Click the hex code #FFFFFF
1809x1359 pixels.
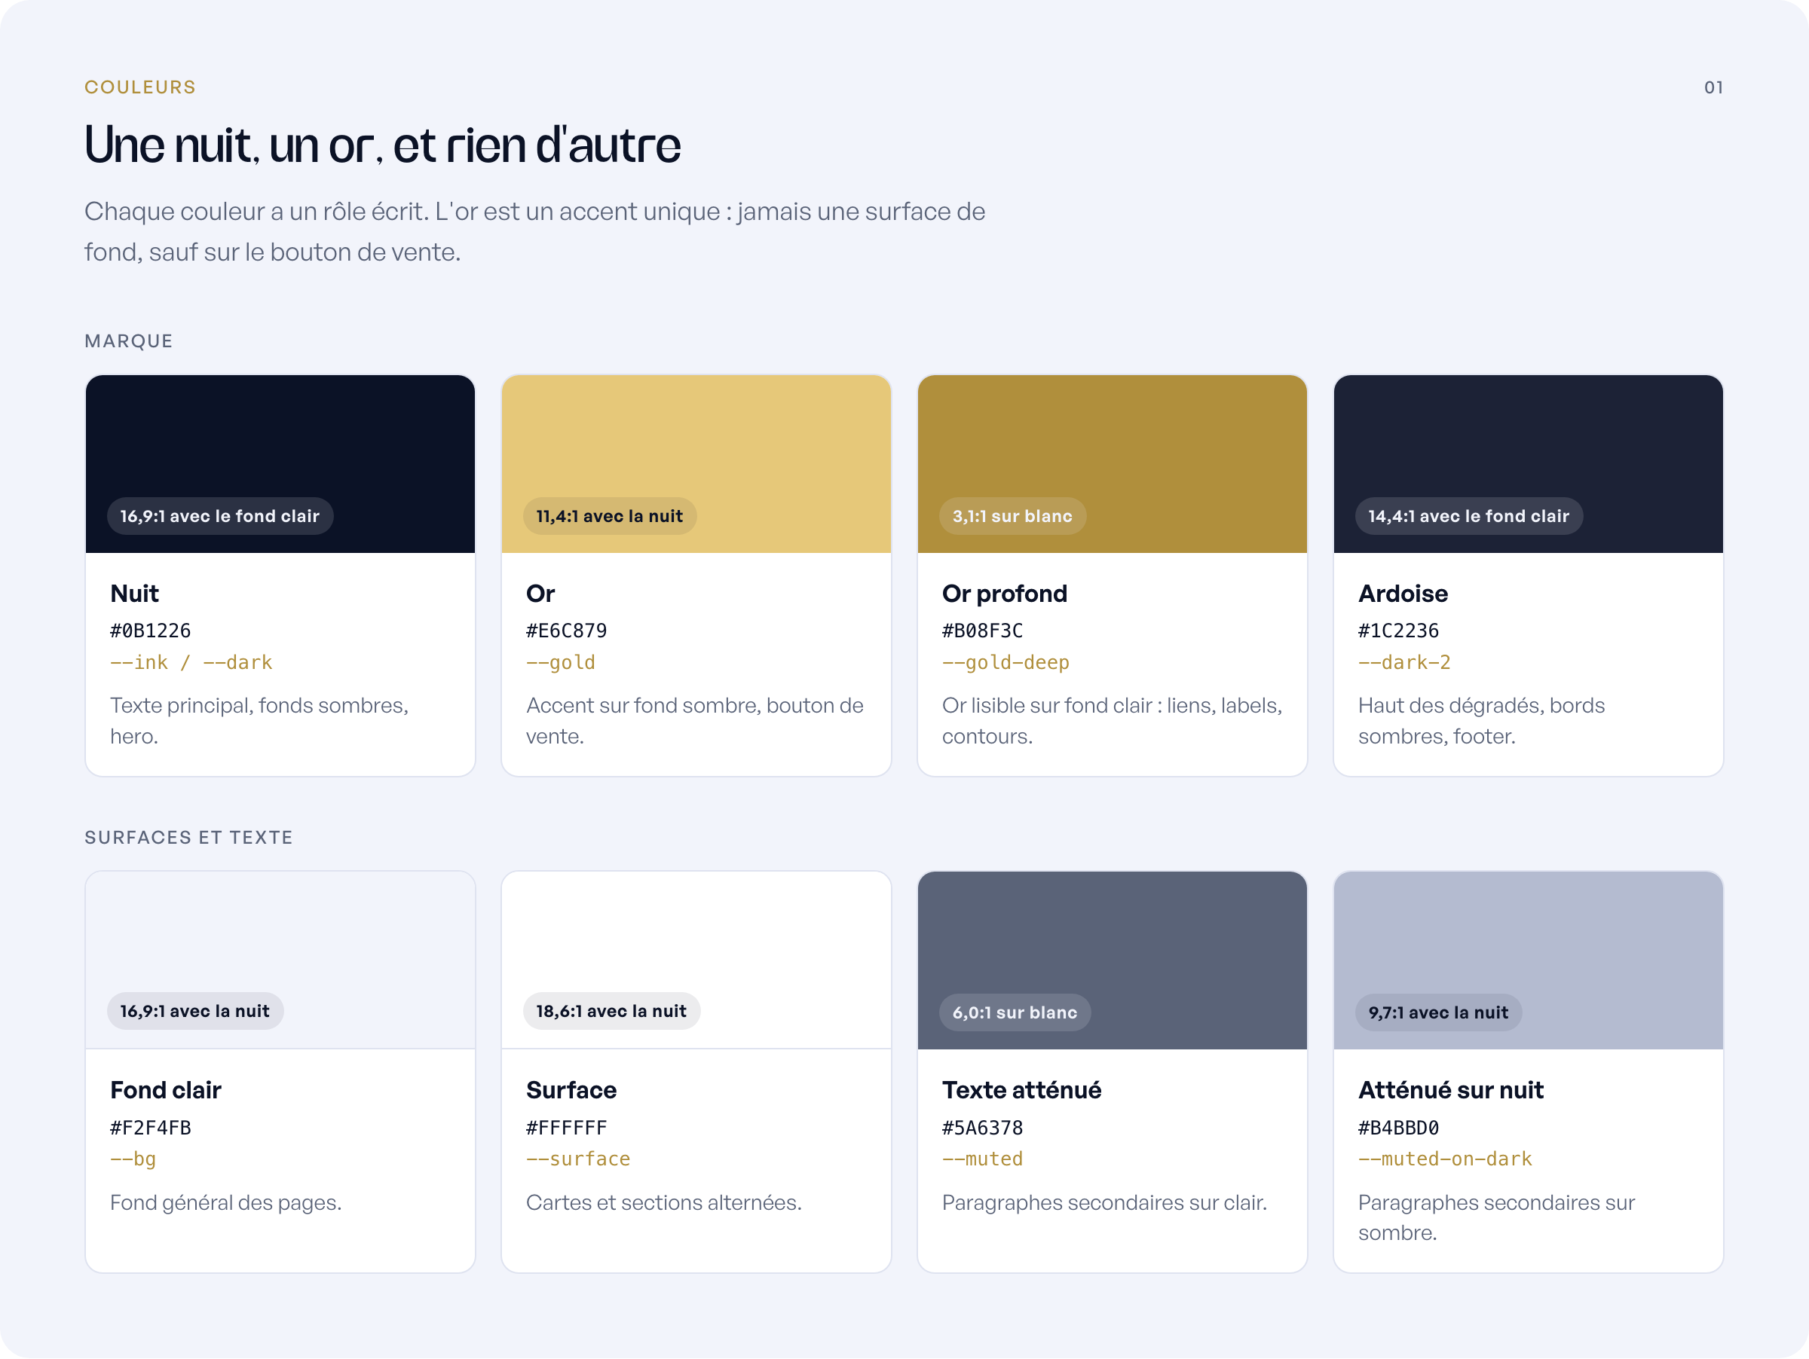coord(566,1128)
